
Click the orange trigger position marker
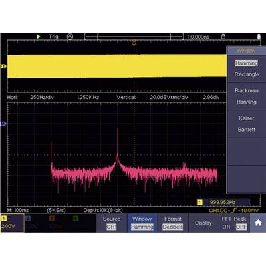point(134,43)
